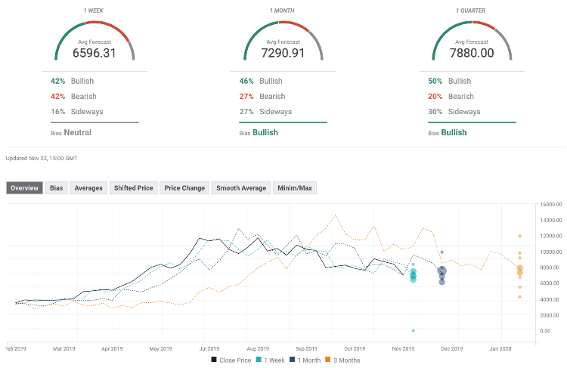
Task: Toggle the 3 Months legend entry
Action: pos(344,360)
